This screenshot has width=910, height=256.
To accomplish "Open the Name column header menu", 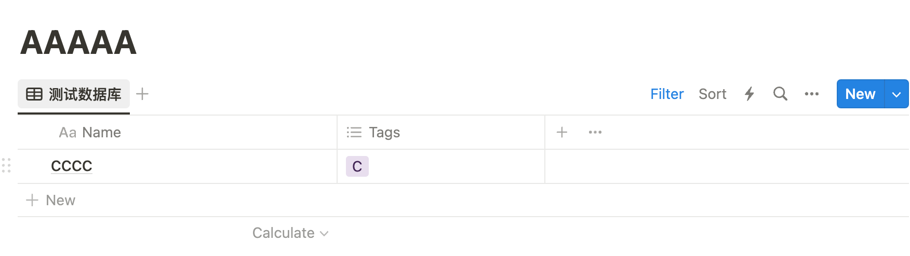I will (x=90, y=132).
